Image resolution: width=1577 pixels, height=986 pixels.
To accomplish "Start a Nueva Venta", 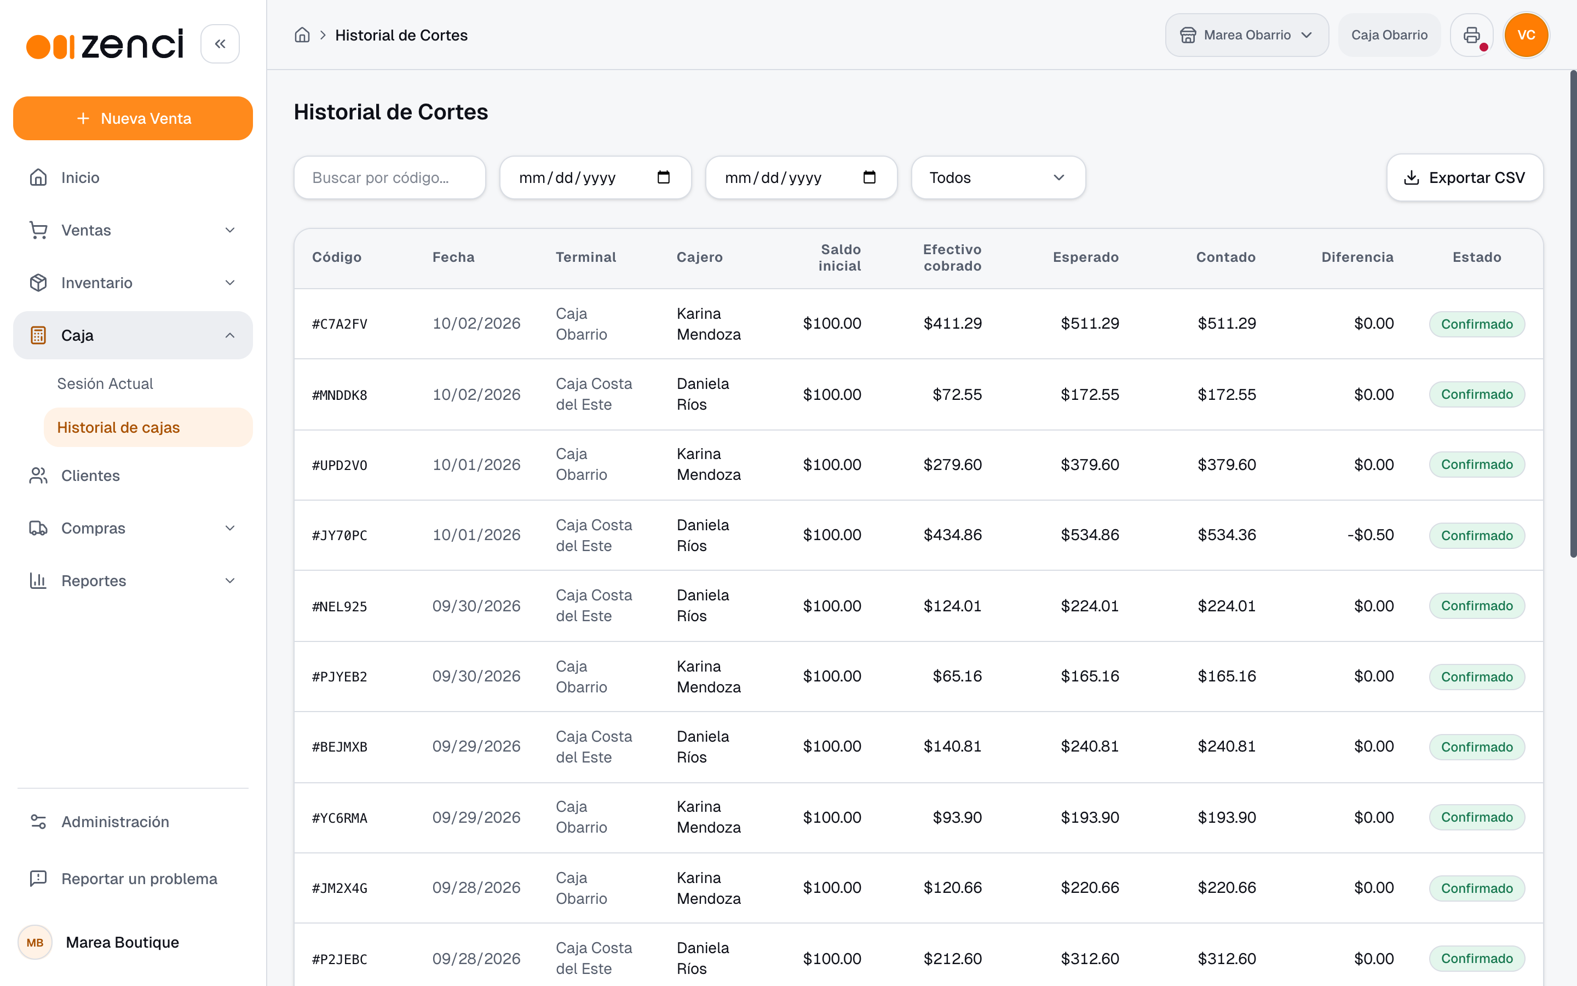I will coord(133,118).
